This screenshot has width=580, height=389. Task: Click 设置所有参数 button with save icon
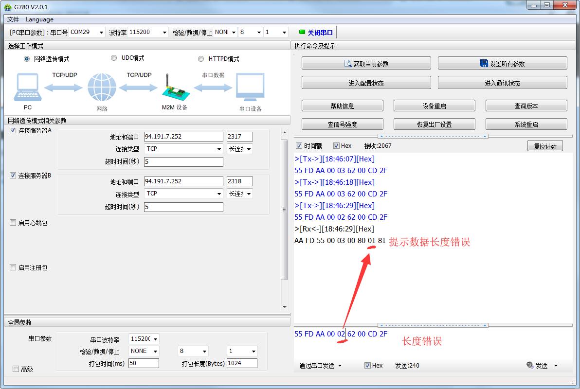point(502,64)
